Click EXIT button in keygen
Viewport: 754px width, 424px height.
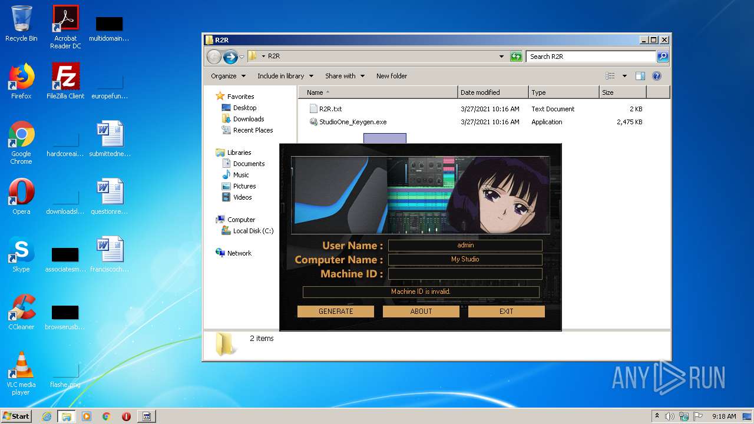click(x=507, y=312)
